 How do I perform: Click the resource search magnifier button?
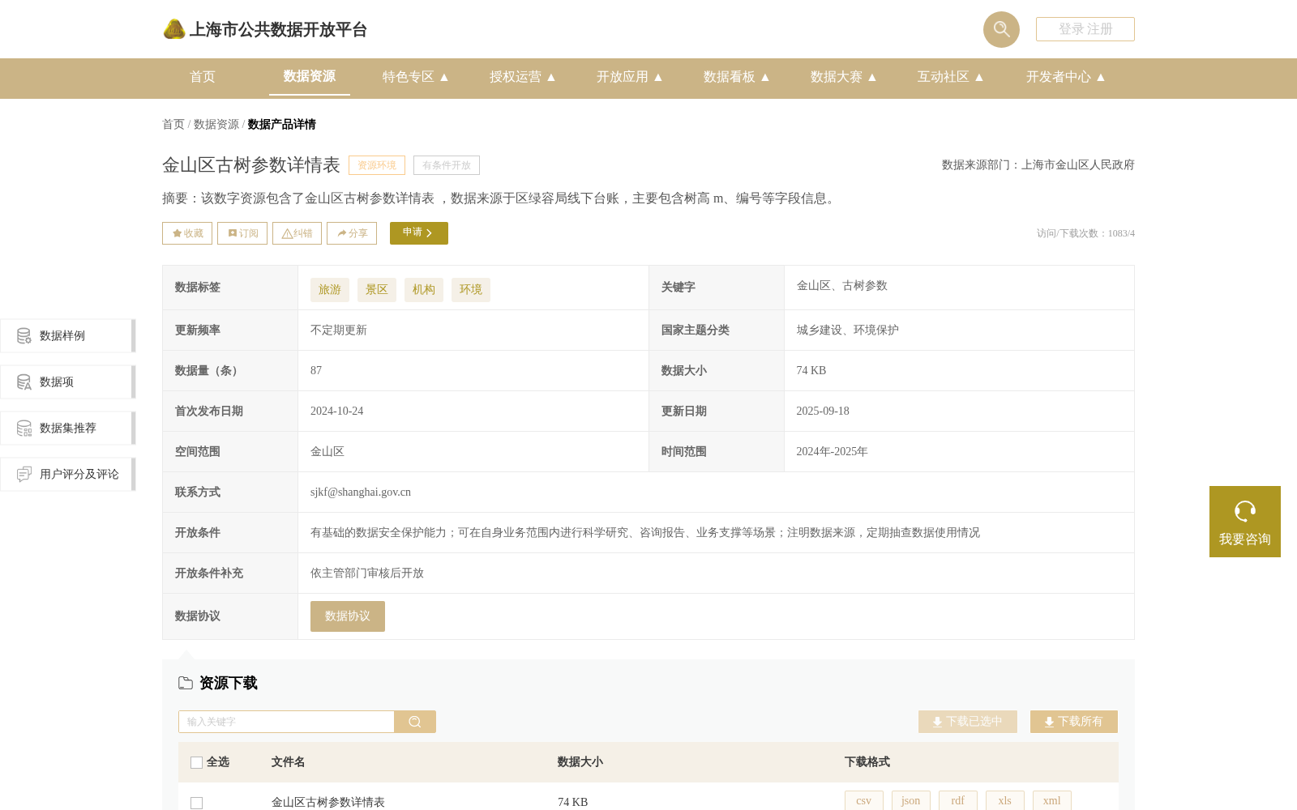click(x=415, y=722)
